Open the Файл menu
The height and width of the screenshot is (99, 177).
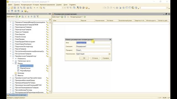pyautogui.click(x=10, y=5)
